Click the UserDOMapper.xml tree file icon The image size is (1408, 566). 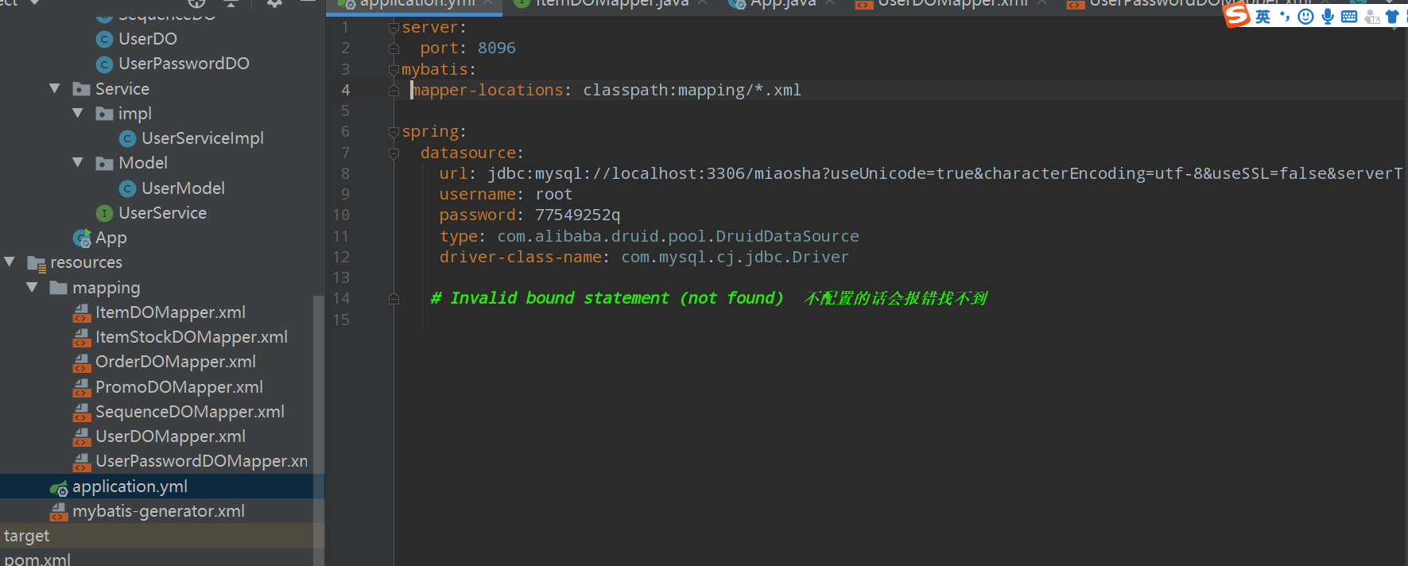(x=82, y=437)
